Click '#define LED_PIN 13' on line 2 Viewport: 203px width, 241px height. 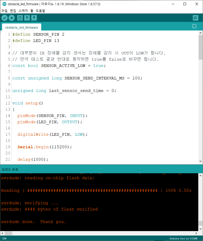(36, 41)
